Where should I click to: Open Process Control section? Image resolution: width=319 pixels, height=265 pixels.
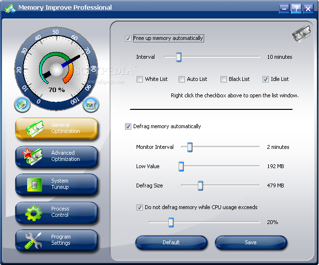56,212
